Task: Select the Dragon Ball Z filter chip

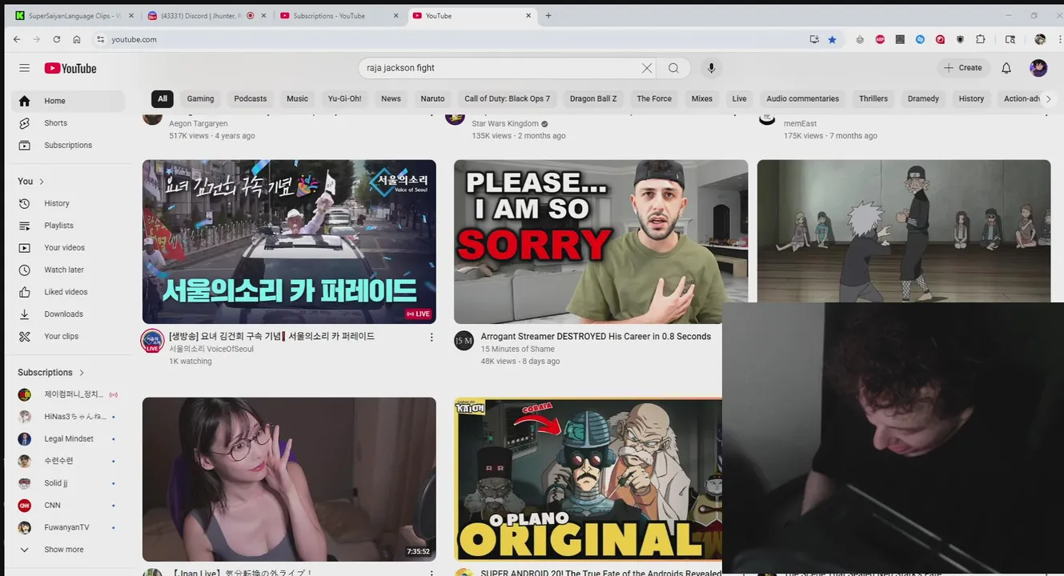Action: click(x=593, y=98)
